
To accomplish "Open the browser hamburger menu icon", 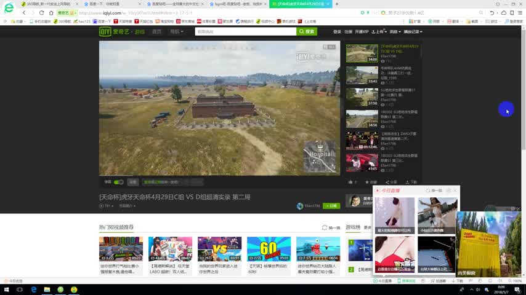I will (x=520, y=13).
